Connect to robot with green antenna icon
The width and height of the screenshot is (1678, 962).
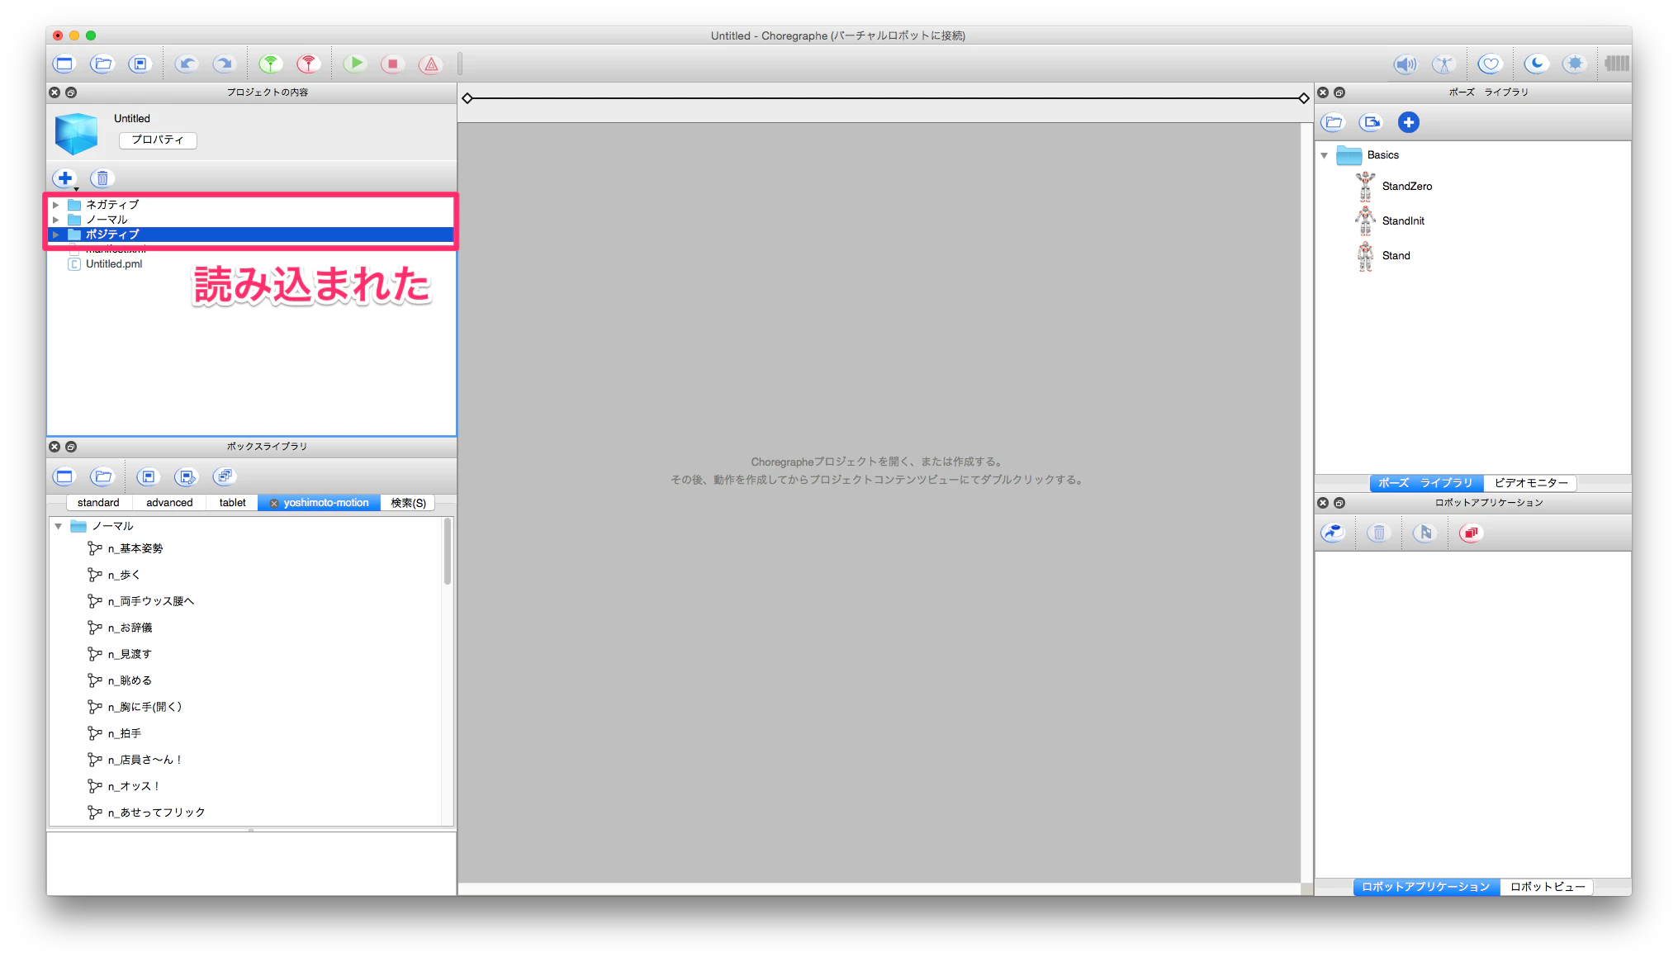(x=270, y=64)
